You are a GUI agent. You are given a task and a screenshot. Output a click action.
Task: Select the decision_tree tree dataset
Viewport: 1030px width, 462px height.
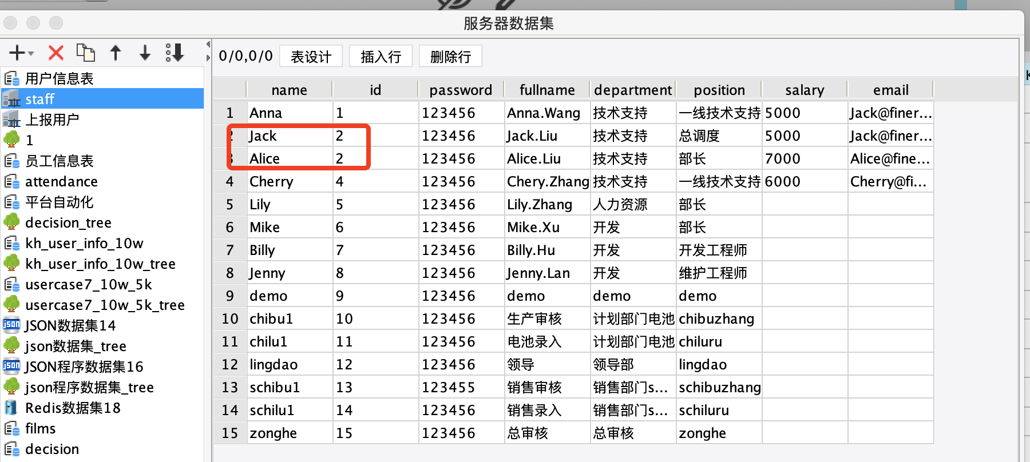(x=68, y=222)
